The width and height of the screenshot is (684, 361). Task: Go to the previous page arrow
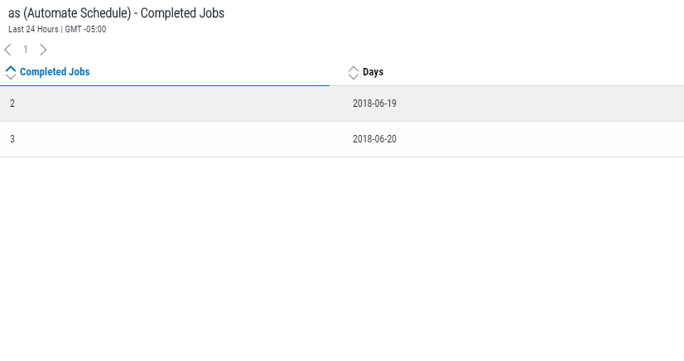coord(8,50)
